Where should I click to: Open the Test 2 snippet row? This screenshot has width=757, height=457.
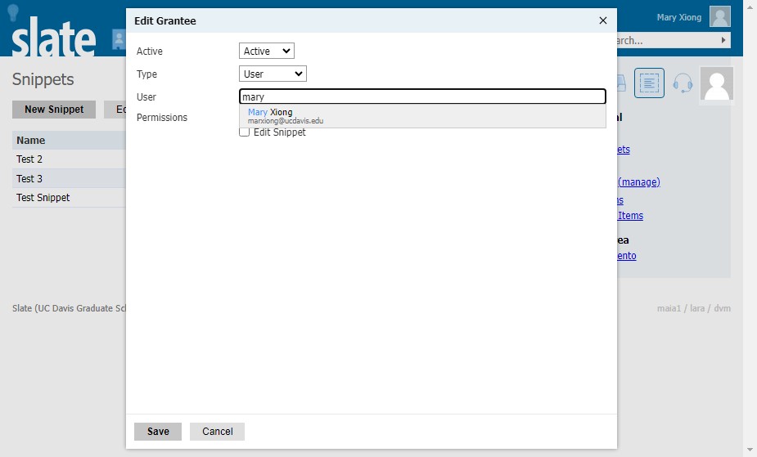(x=69, y=159)
